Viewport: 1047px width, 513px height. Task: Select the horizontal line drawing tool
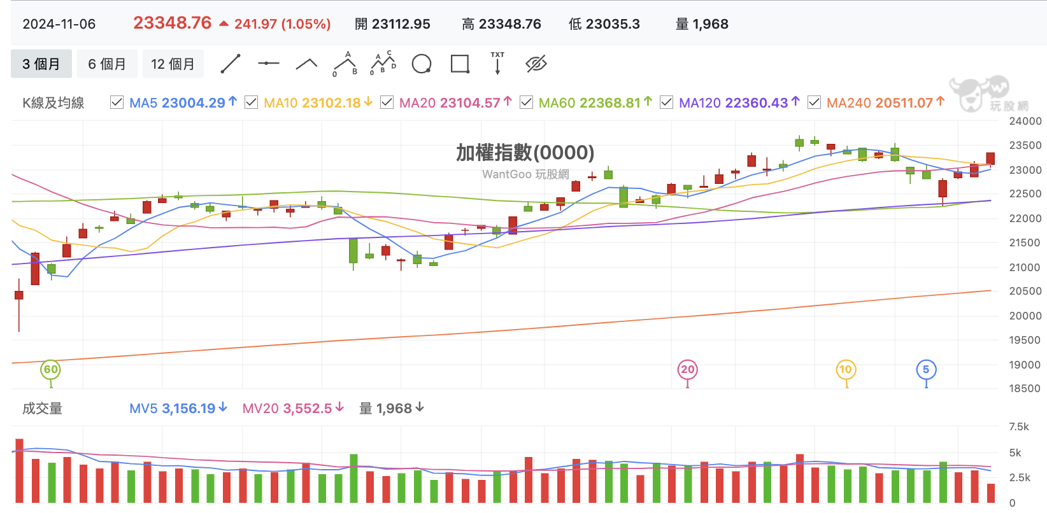point(268,64)
